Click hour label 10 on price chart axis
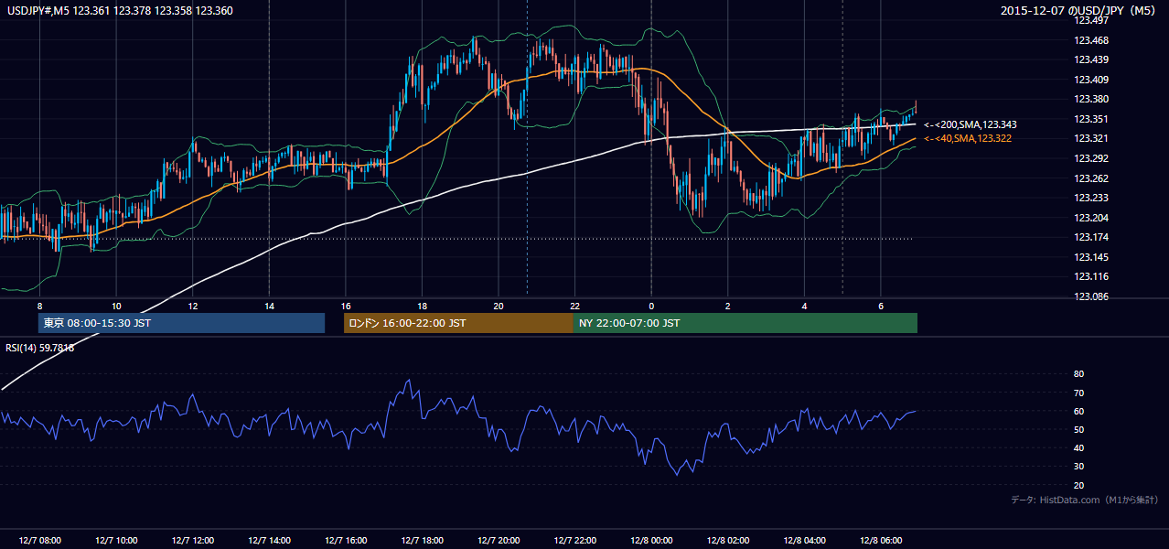Viewport: 1169px width, 549px height. coord(116,306)
